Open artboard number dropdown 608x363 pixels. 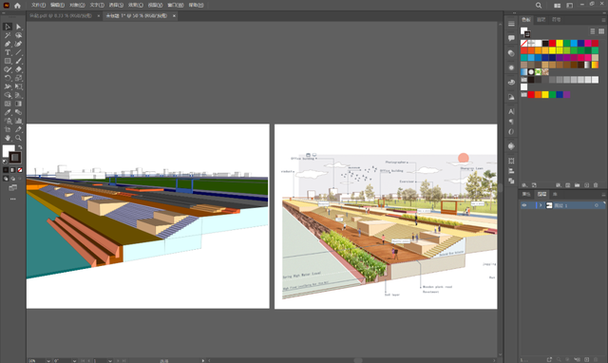click(x=110, y=361)
